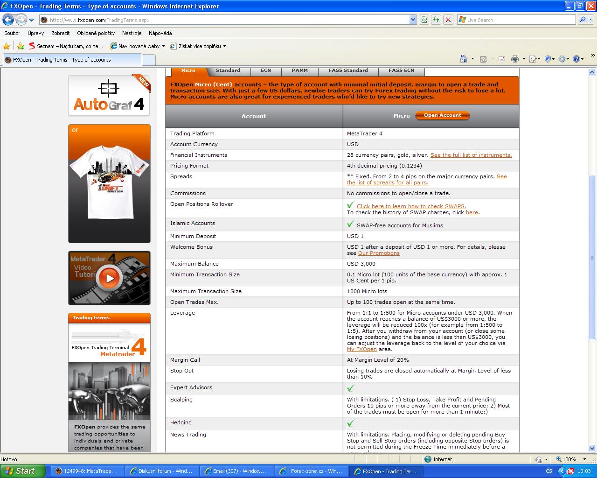Open the Zobrazit menu
The height and width of the screenshot is (478, 597).
(60, 33)
